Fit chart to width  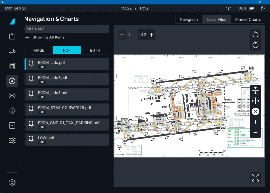point(255,101)
